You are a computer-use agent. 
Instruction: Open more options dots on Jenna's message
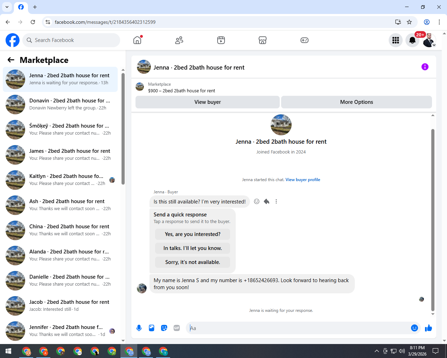coord(276,201)
